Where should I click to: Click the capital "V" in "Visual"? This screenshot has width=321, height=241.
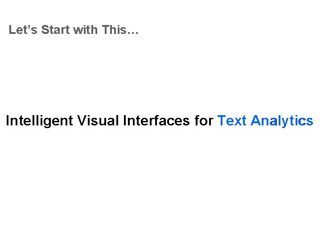(82, 121)
